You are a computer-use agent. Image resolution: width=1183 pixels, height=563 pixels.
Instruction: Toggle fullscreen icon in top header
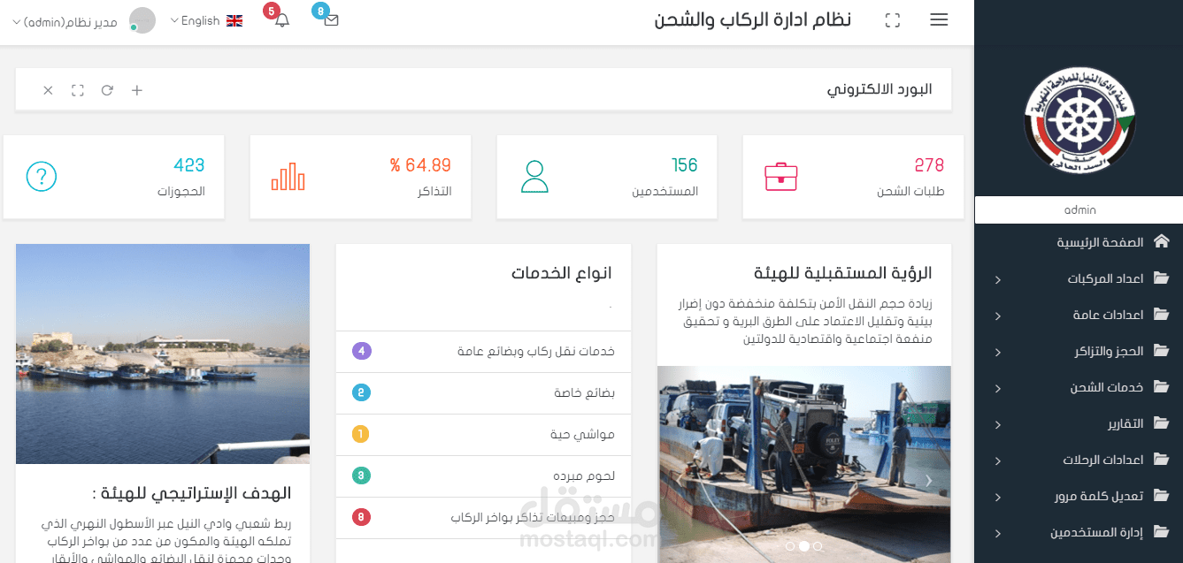pos(893,20)
